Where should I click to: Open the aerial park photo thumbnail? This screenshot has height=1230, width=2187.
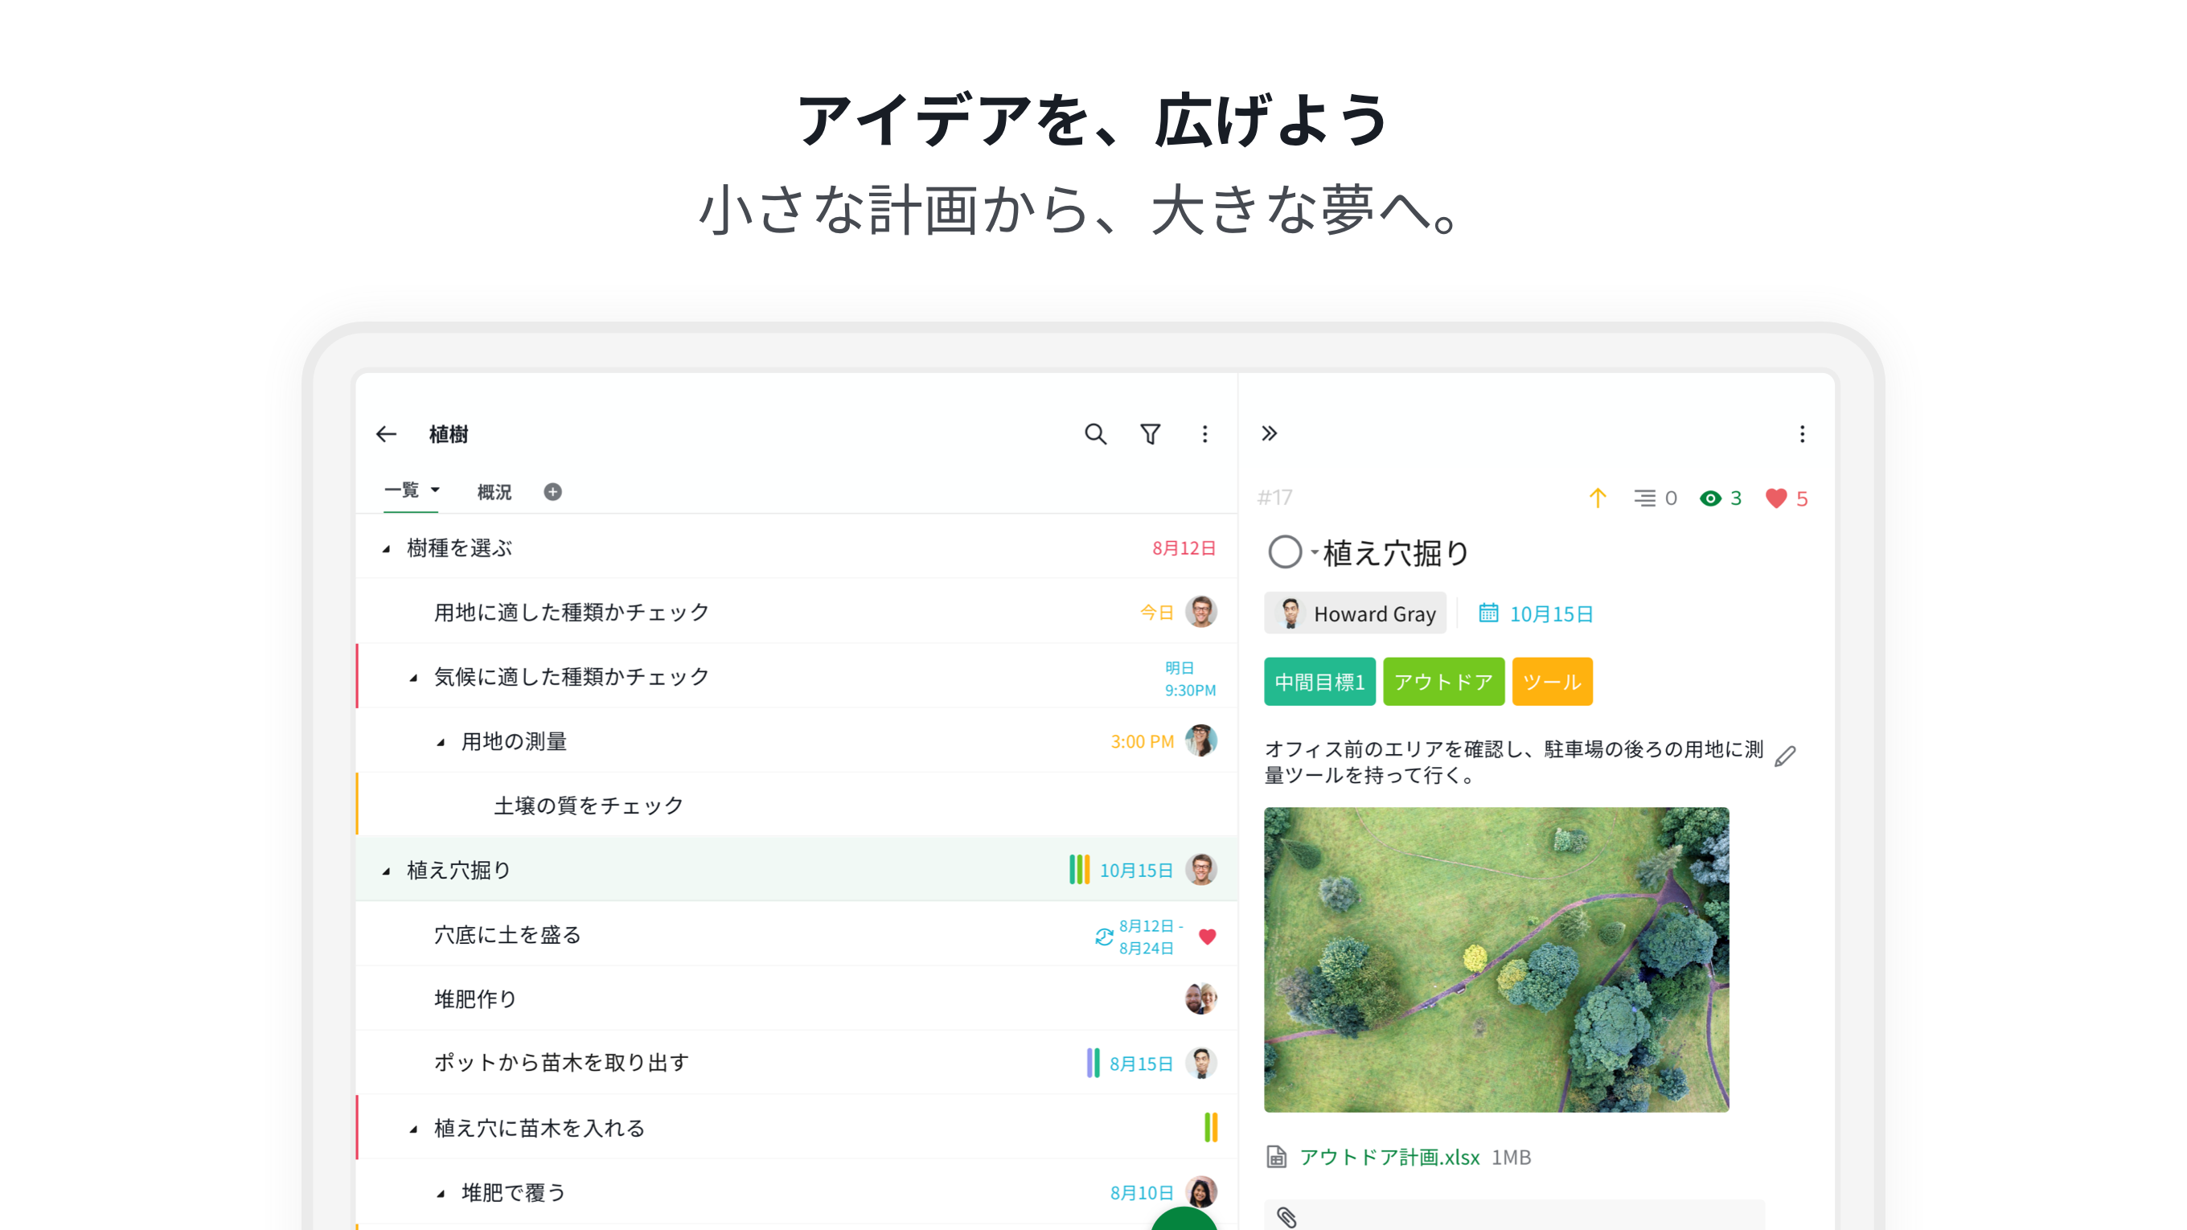[1496, 959]
